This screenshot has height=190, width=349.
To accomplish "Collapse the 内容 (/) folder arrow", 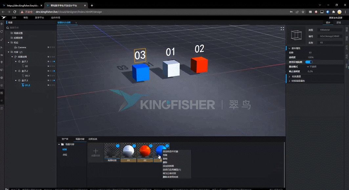I will coord(9,52).
